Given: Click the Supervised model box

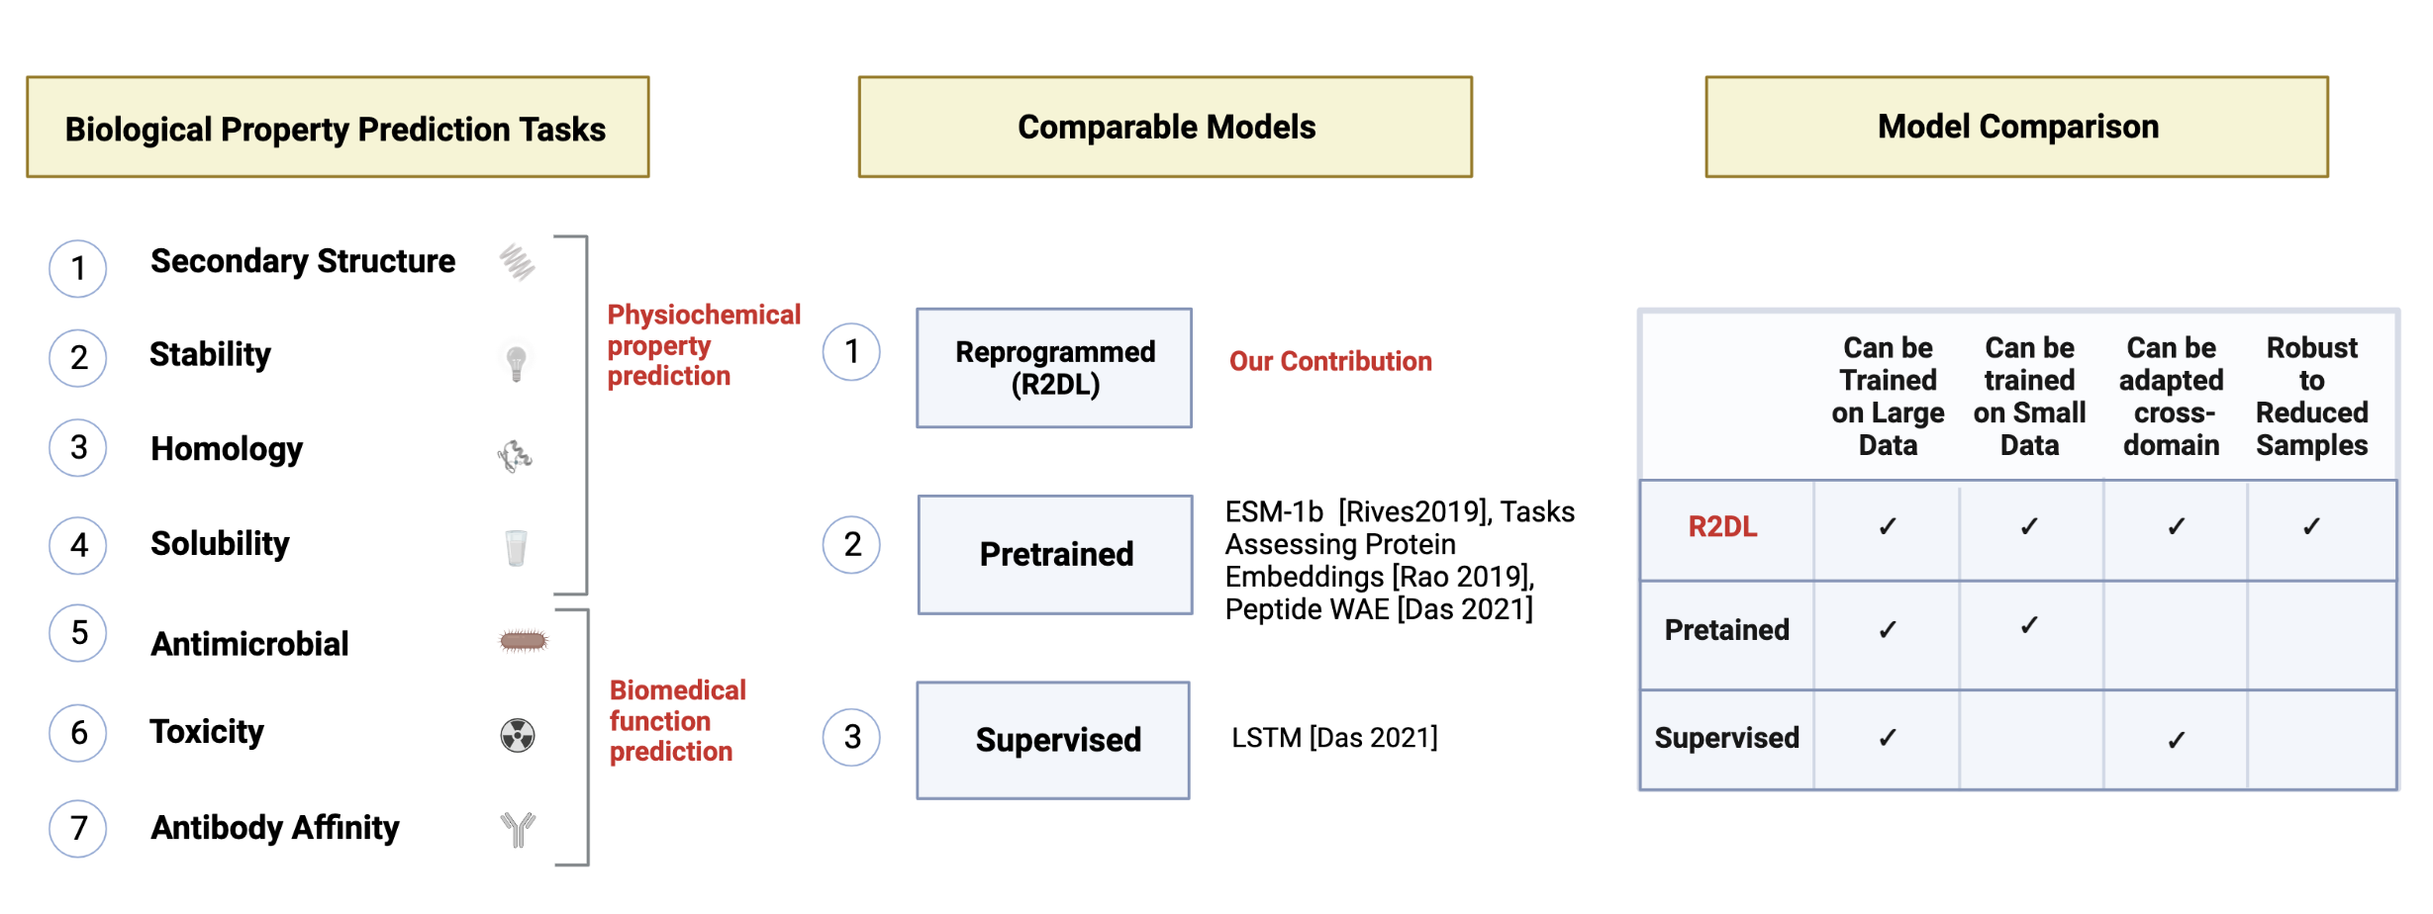Looking at the screenshot, I should (1053, 740).
